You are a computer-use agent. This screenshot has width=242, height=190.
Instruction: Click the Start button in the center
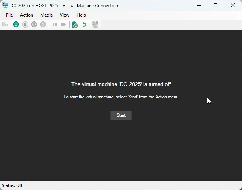121,115
